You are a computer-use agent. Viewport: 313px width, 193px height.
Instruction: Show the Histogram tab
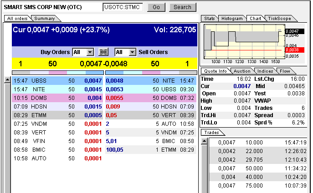[x=232, y=19]
